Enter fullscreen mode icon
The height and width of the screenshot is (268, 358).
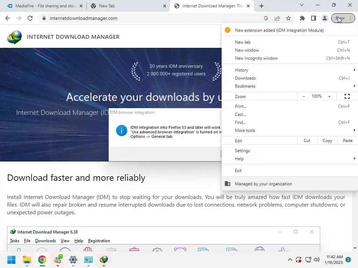[347, 96]
